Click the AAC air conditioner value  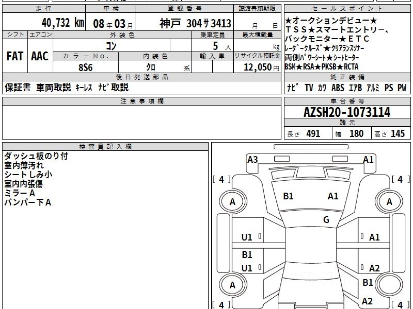coord(40,56)
